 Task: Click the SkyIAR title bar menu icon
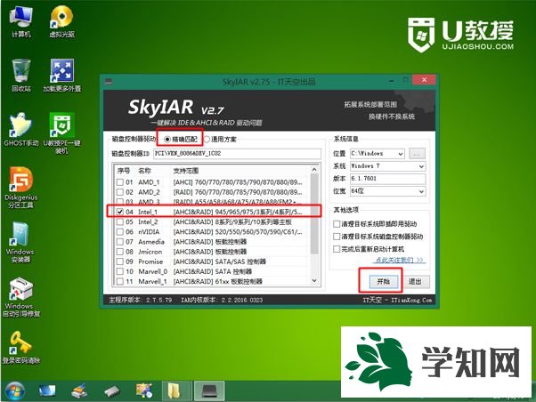[x=109, y=82]
